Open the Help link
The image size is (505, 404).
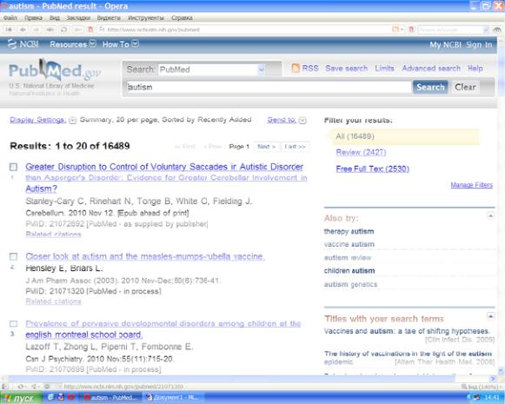coord(475,69)
